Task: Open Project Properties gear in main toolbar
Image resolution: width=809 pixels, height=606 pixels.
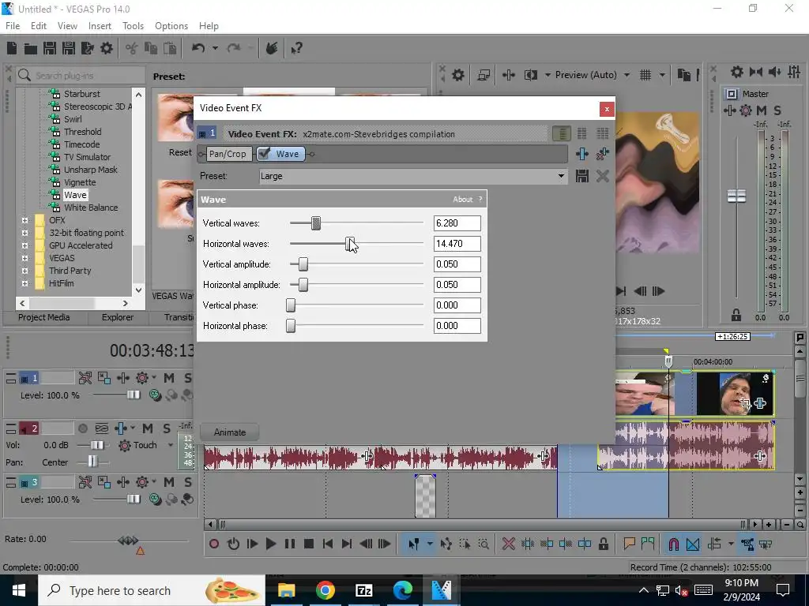Action: [107, 48]
